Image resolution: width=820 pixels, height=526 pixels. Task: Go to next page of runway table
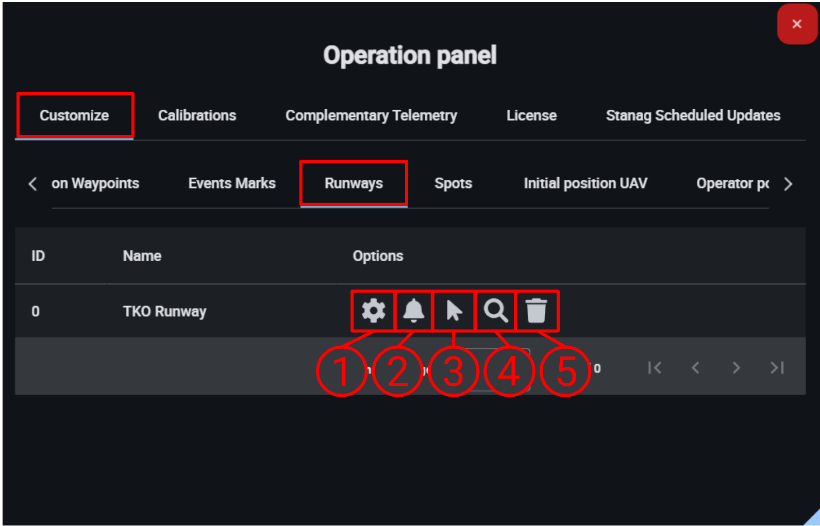736,368
